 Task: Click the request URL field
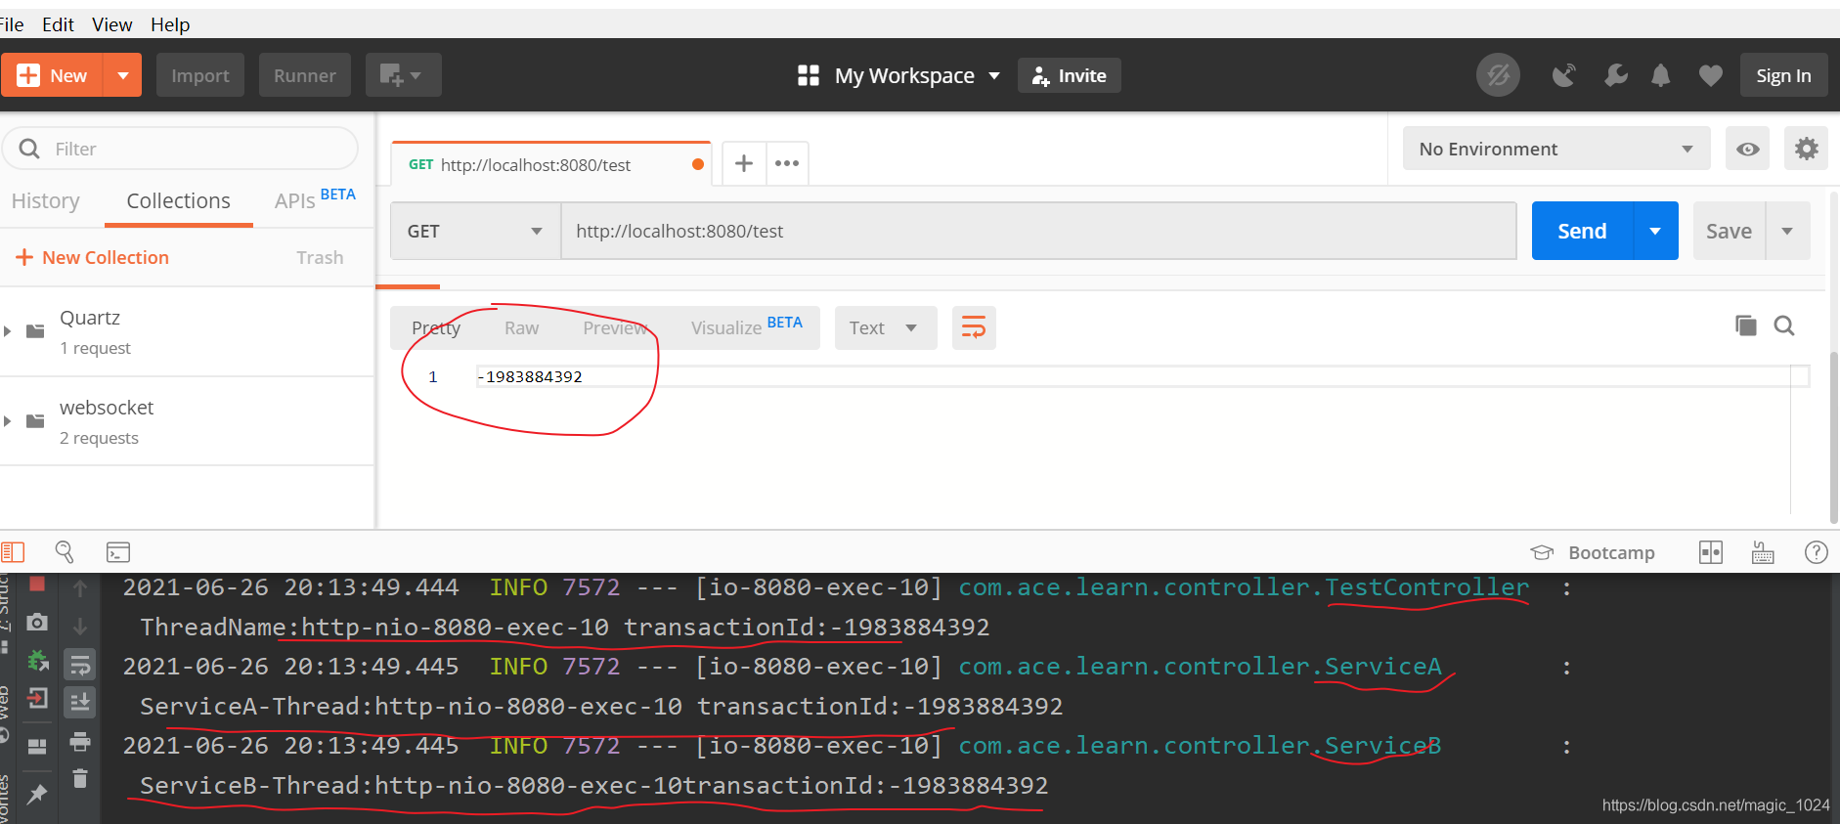(1039, 231)
